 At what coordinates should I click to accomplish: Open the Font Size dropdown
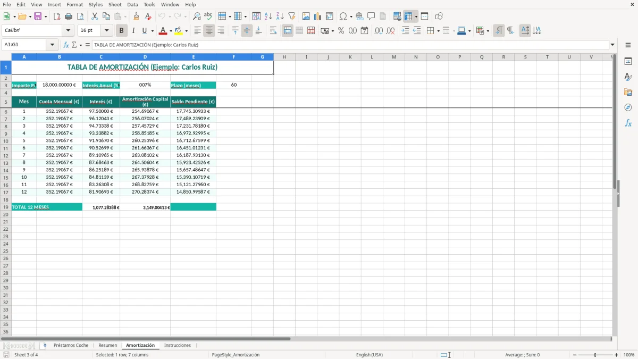coord(106,31)
